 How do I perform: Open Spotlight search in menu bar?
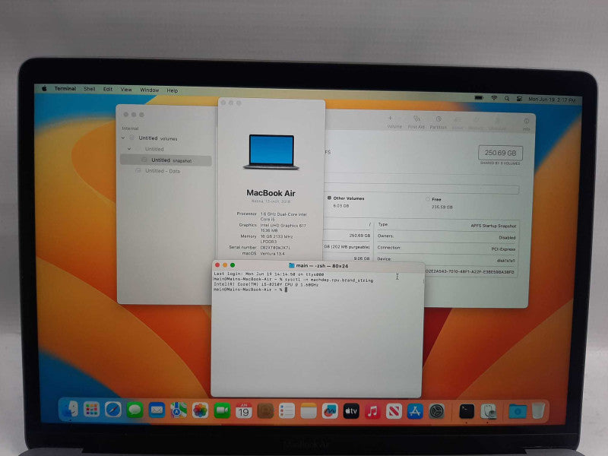[x=507, y=99]
